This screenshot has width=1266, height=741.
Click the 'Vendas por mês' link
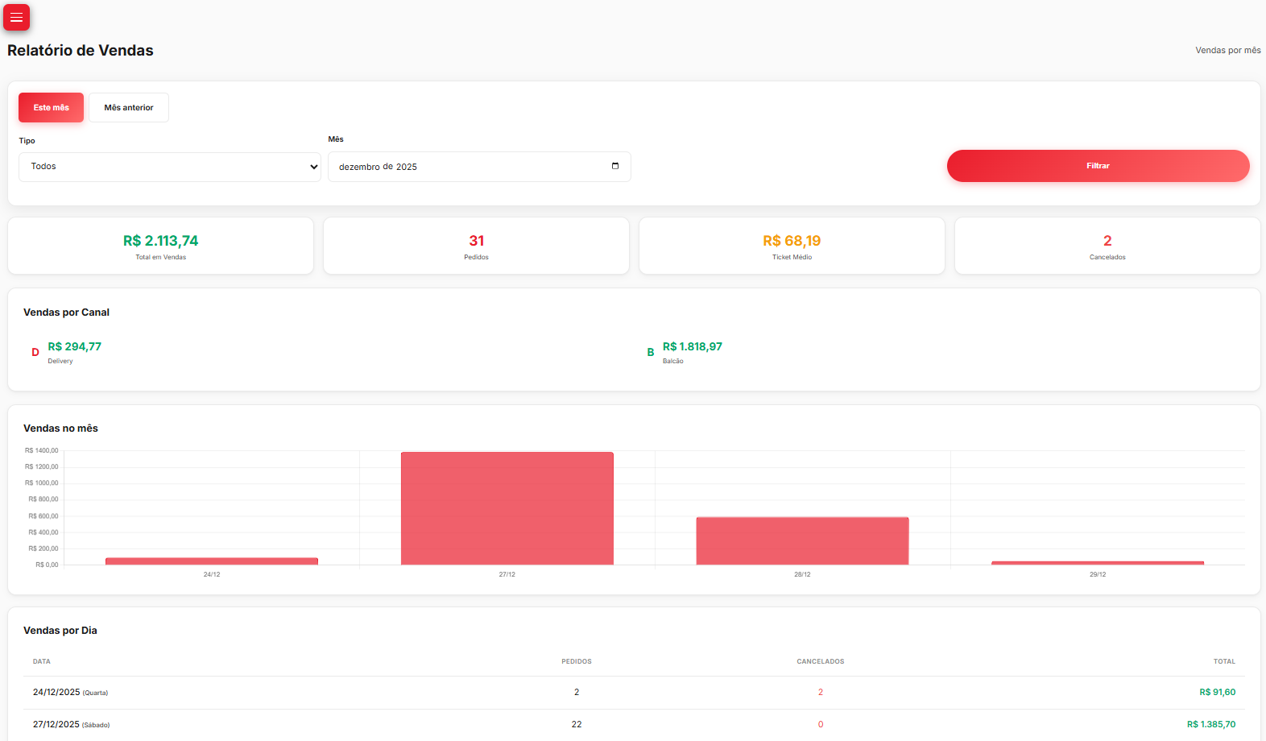(x=1227, y=50)
